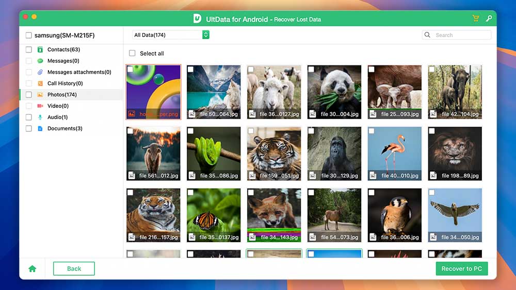Click file-type icon on file 30...004.jpg
Image resolution: width=516 pixels, height=290 pixels.
pos(313,114)
